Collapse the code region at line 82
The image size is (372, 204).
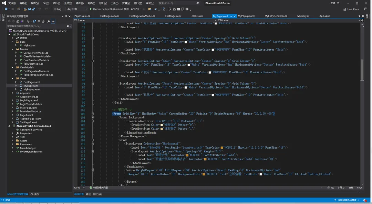pyautogui.click(x=93, y=38)
